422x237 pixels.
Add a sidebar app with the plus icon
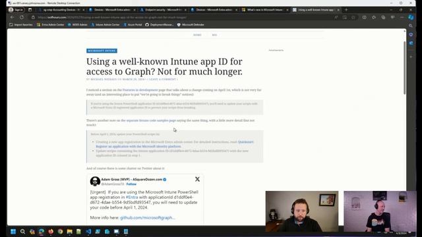pos(411,57)
